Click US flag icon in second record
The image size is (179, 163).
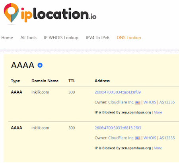point(138,138)
